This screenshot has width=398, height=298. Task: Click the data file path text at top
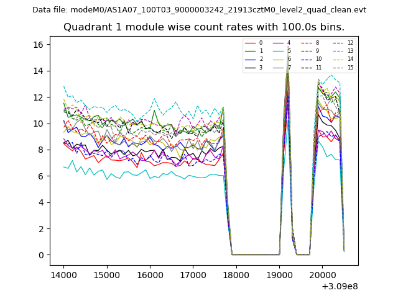(x=199, y=10)
